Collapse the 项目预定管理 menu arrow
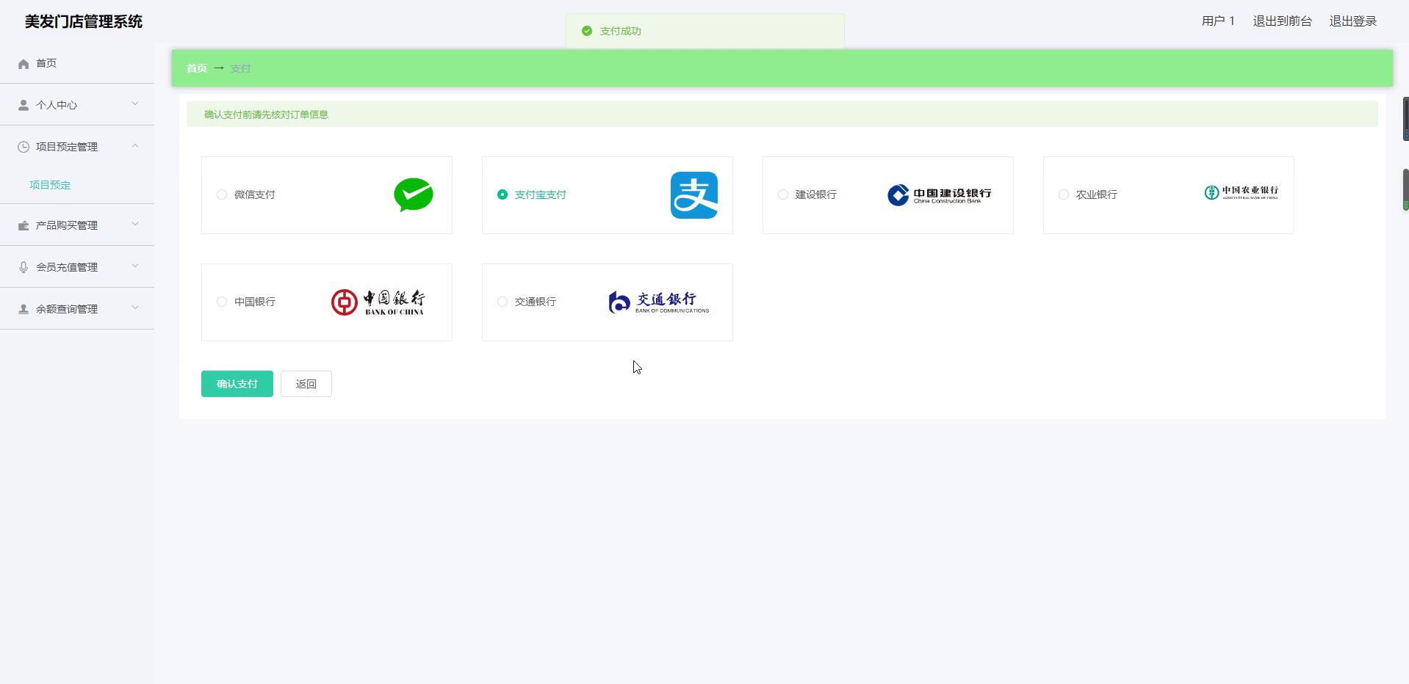This screenshot has width=1409, height=684. pos(135,146)
